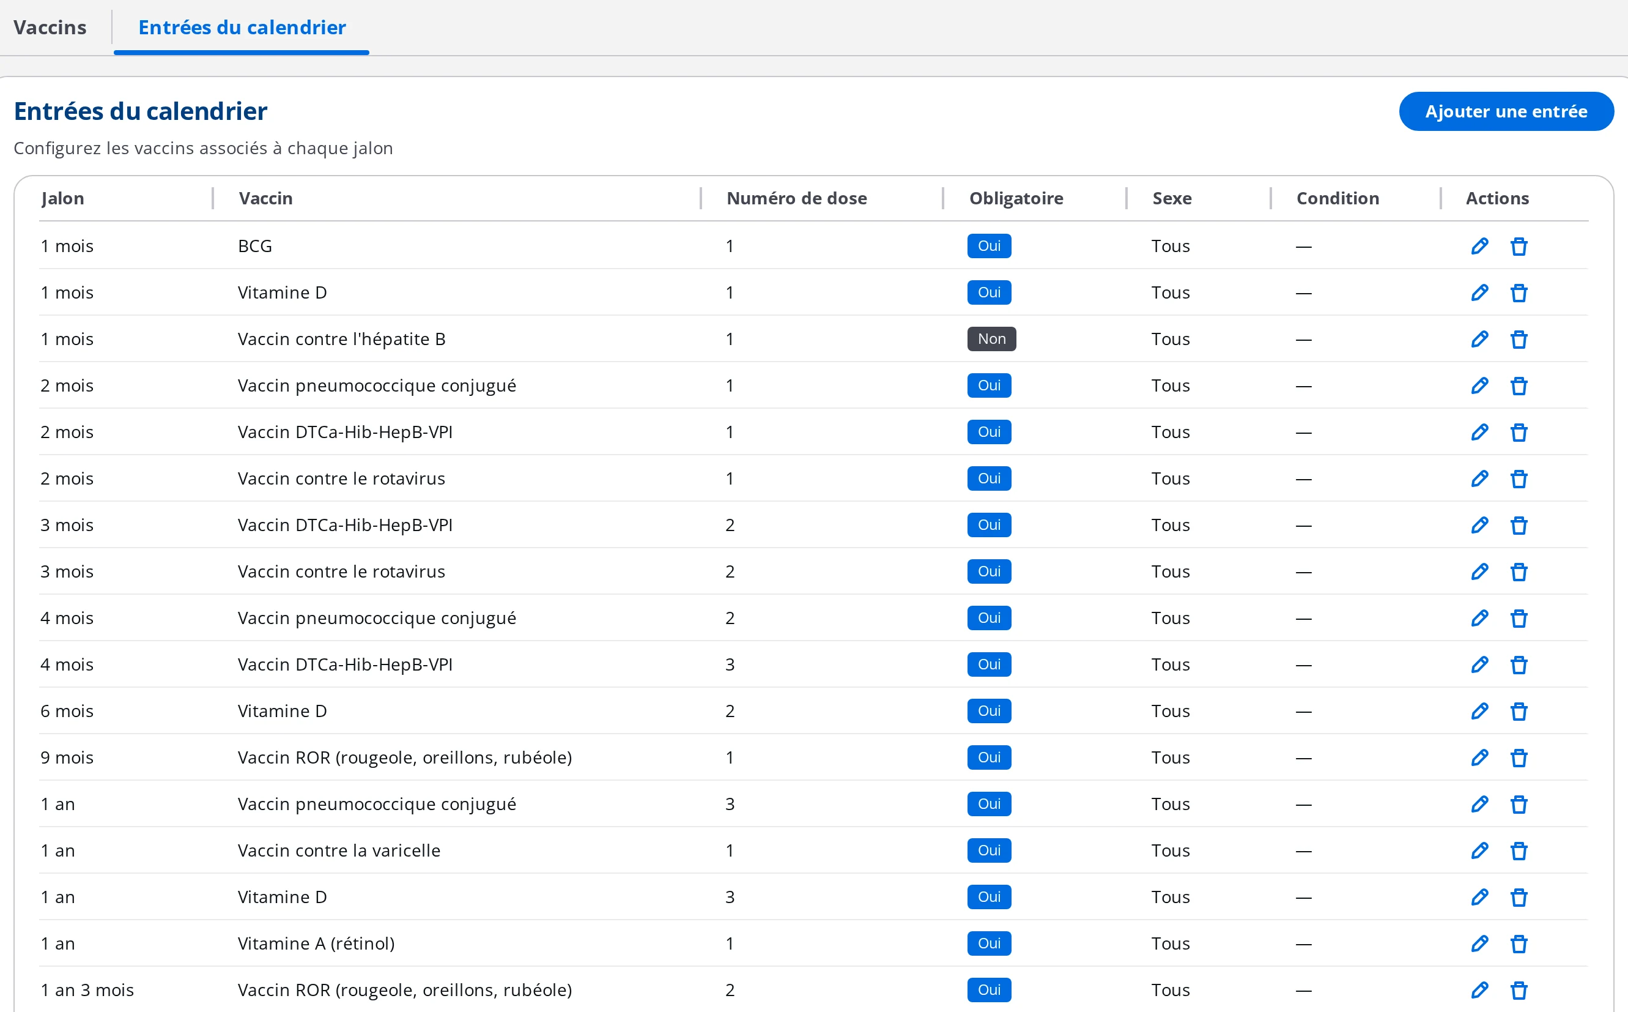This screenshot has height=1012, width=1628.
Task: Edit the 9 mois ROR entry
Action: 1479,757
